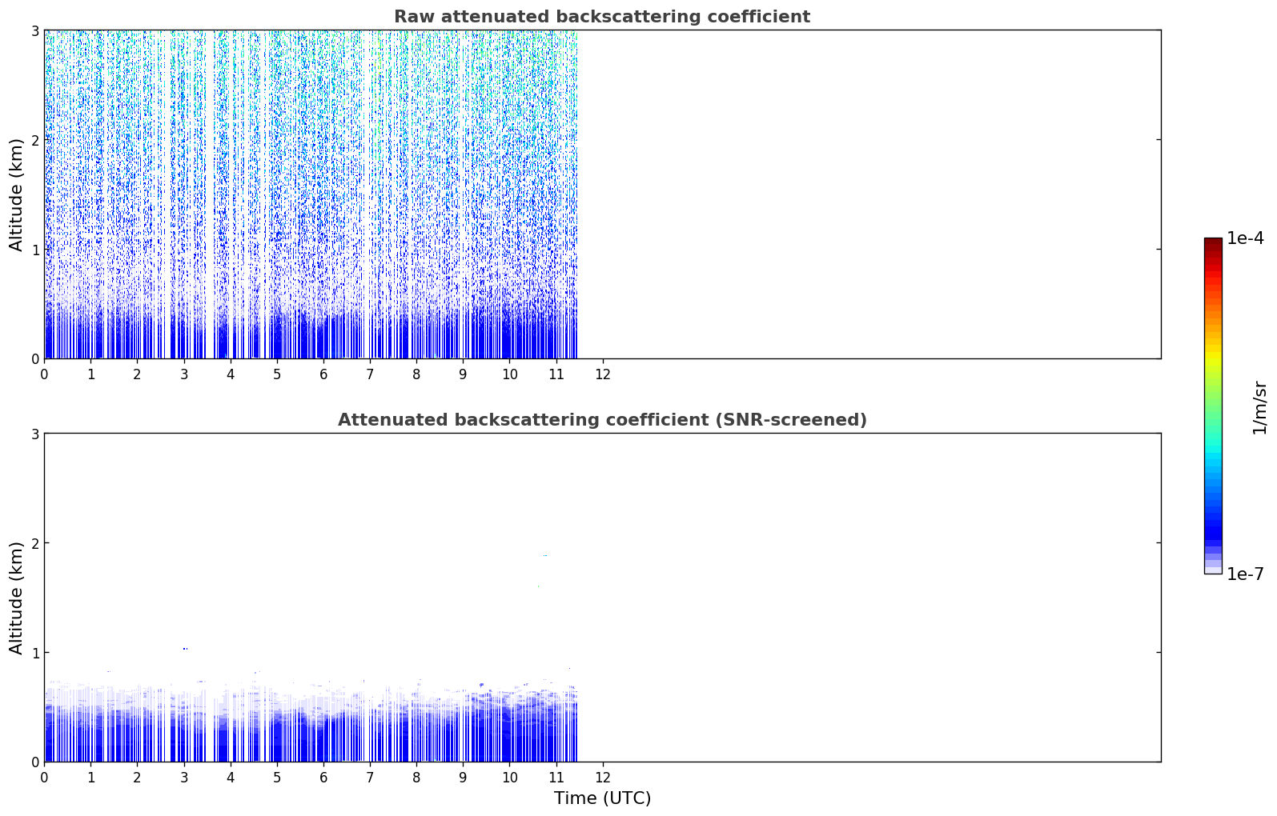Click the dark red top of colorbar
The width and height of the screenshot is (1277, 816).
pos(1213,244)
